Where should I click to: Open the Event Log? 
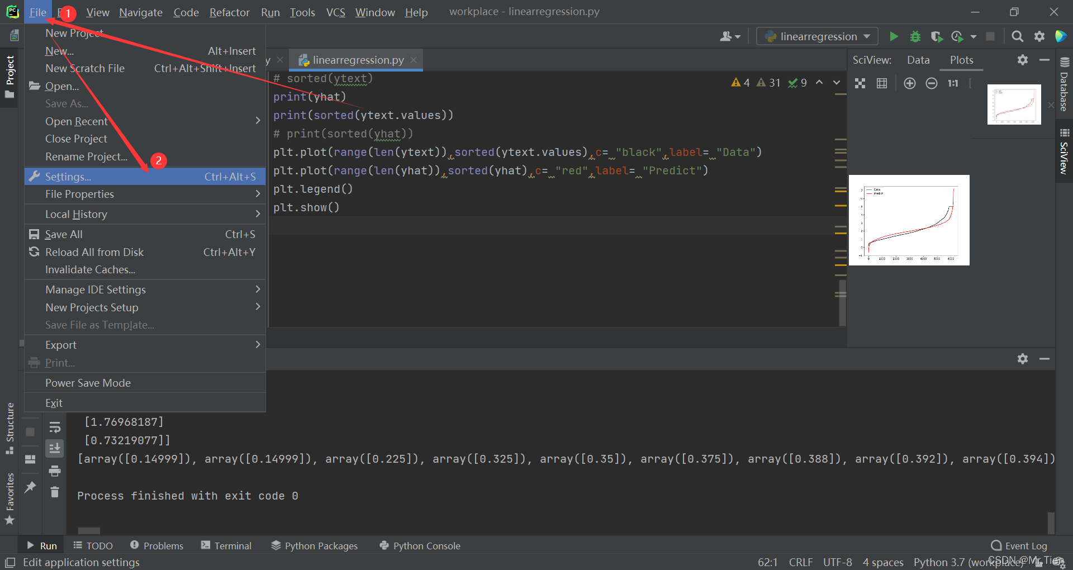[x=1019, y=545]
